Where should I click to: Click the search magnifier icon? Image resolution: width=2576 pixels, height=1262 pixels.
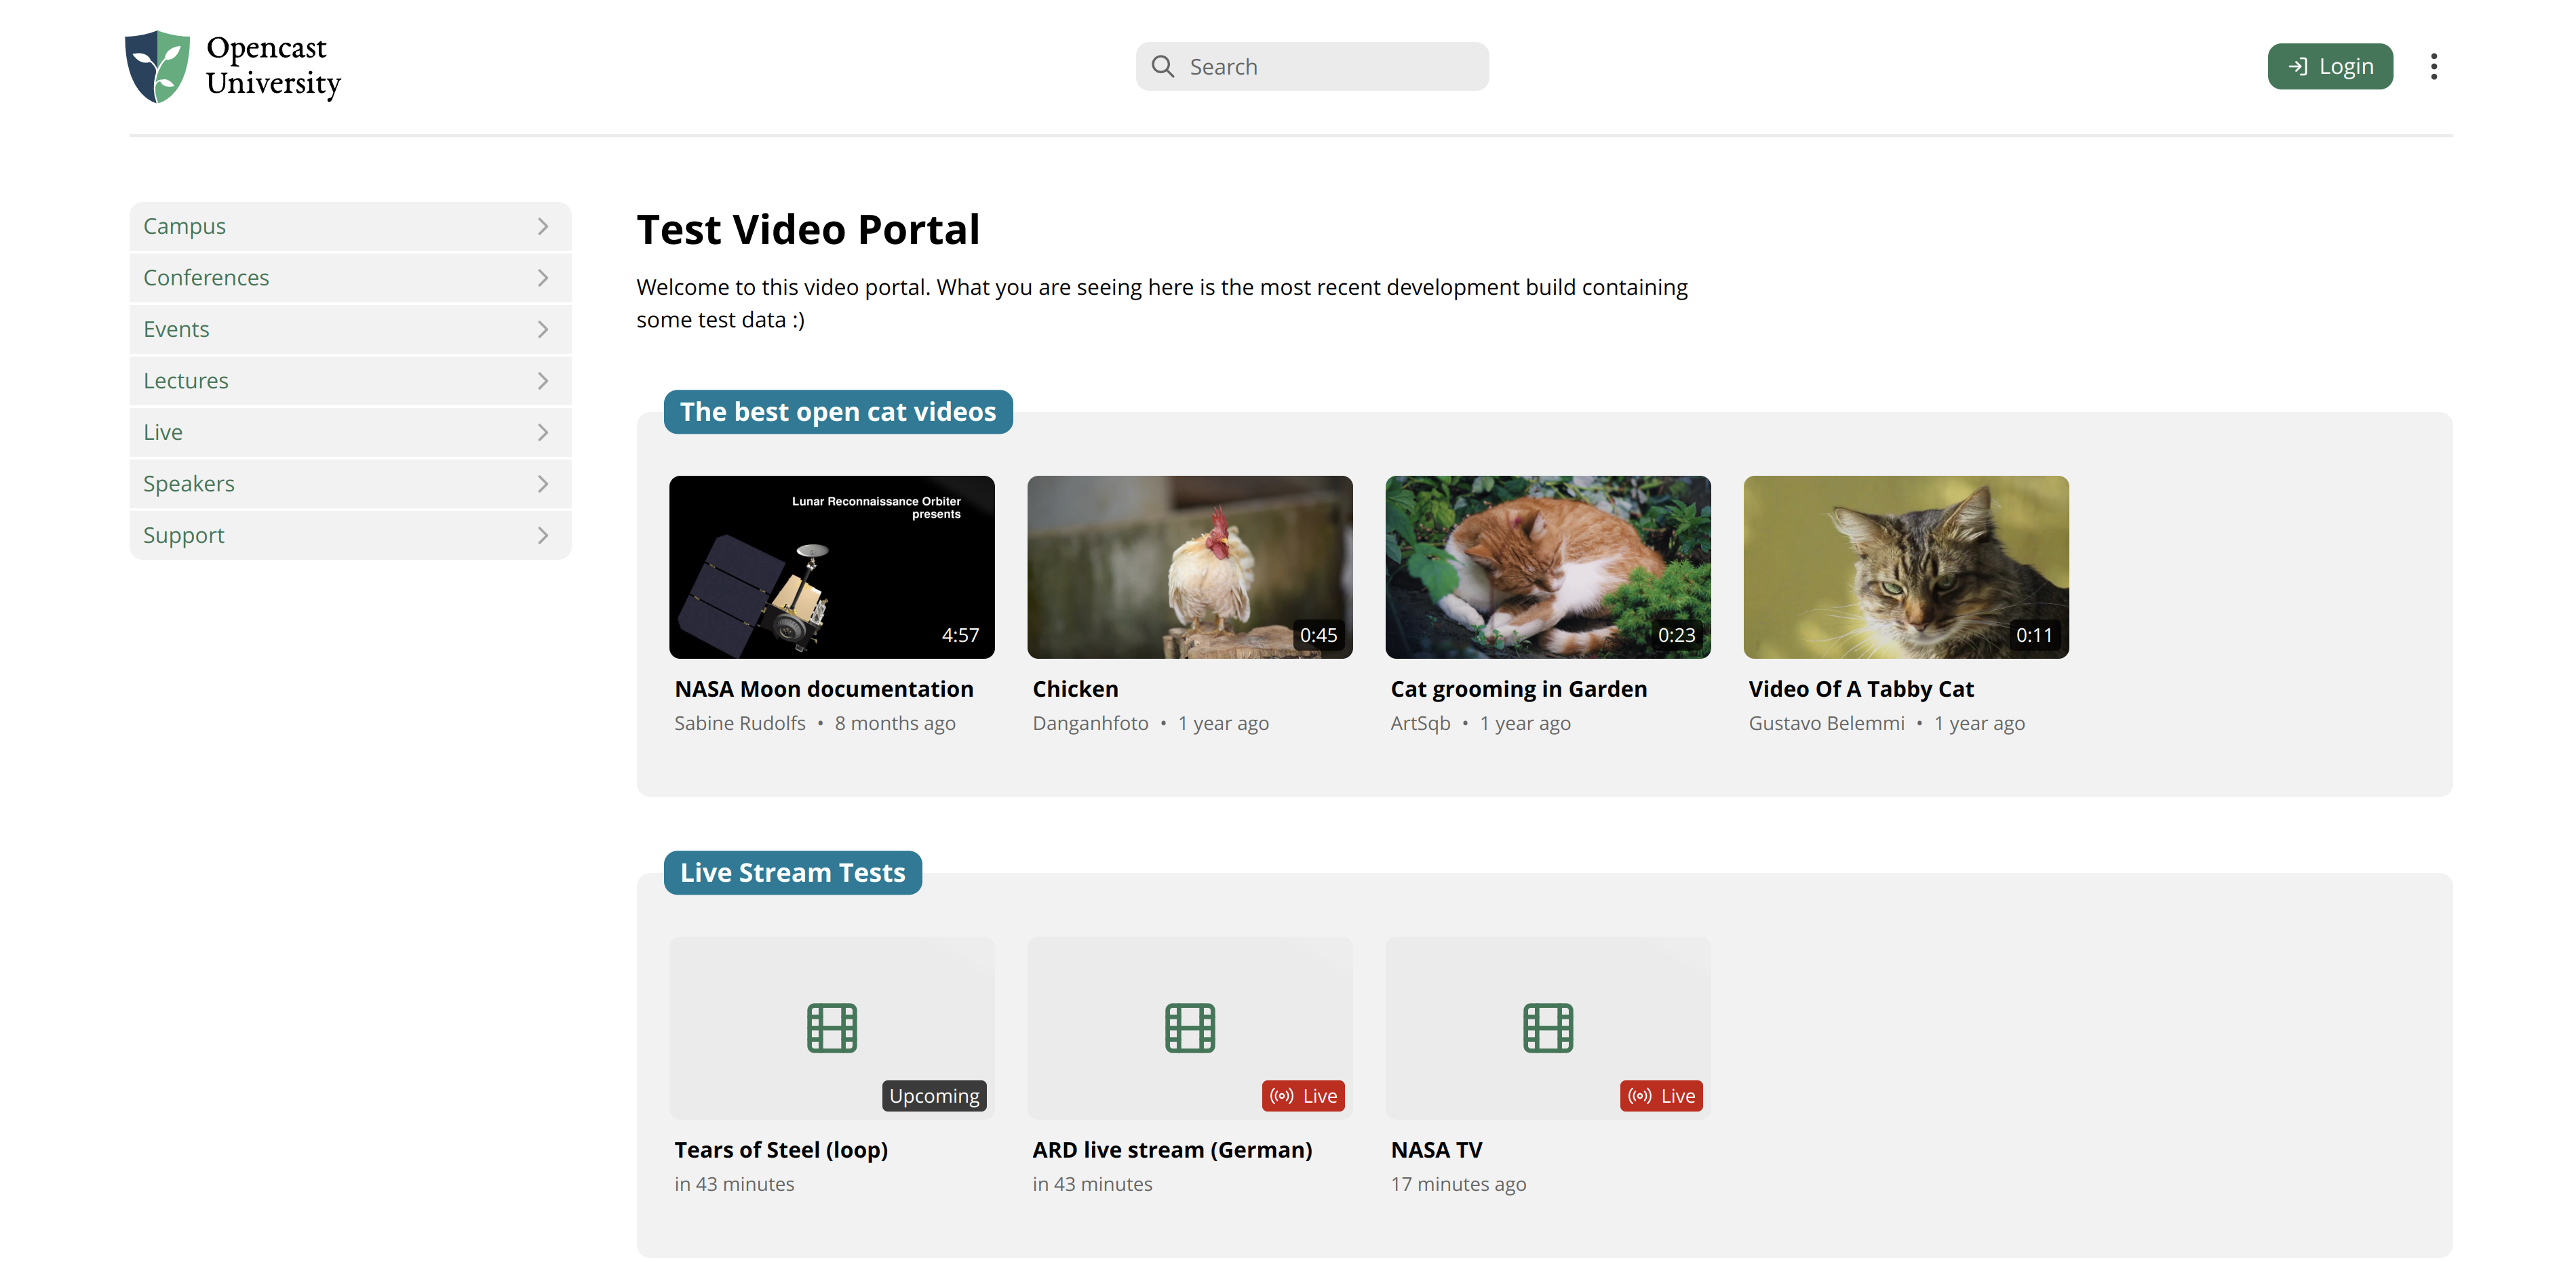click(1163, 66)
